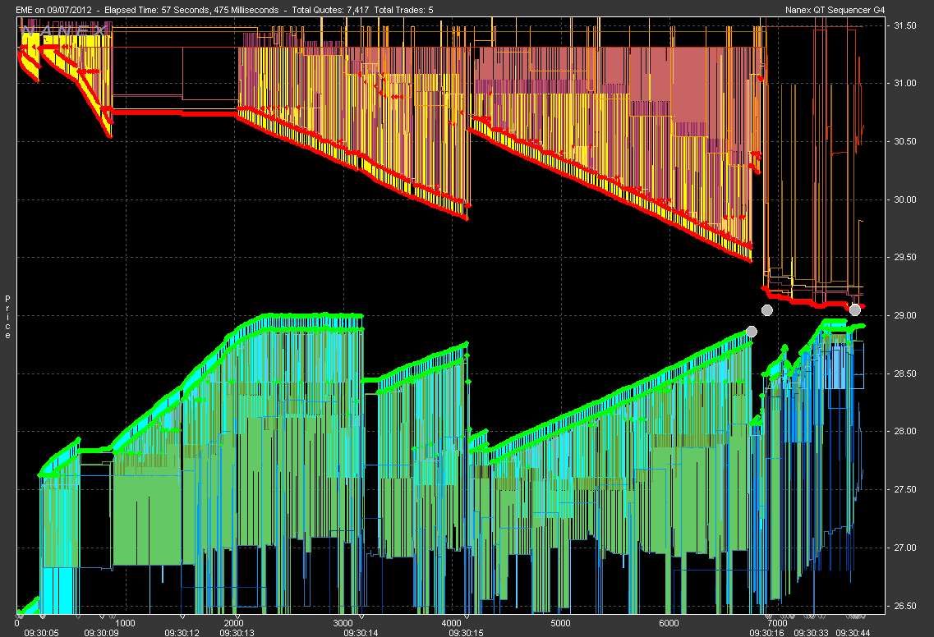Click the 09:30:33 time label
Screen dimensions: 934x637
812,632
